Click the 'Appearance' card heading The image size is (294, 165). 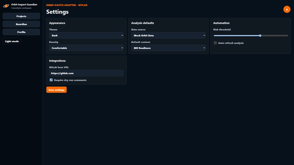[57, 23]
